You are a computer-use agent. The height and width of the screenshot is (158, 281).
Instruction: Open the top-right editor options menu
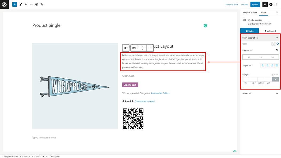click(x=276, y=5)
